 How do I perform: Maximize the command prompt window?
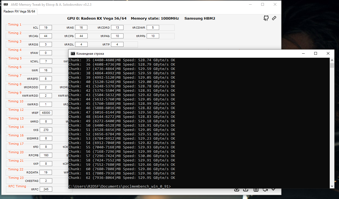pos(316,54)
